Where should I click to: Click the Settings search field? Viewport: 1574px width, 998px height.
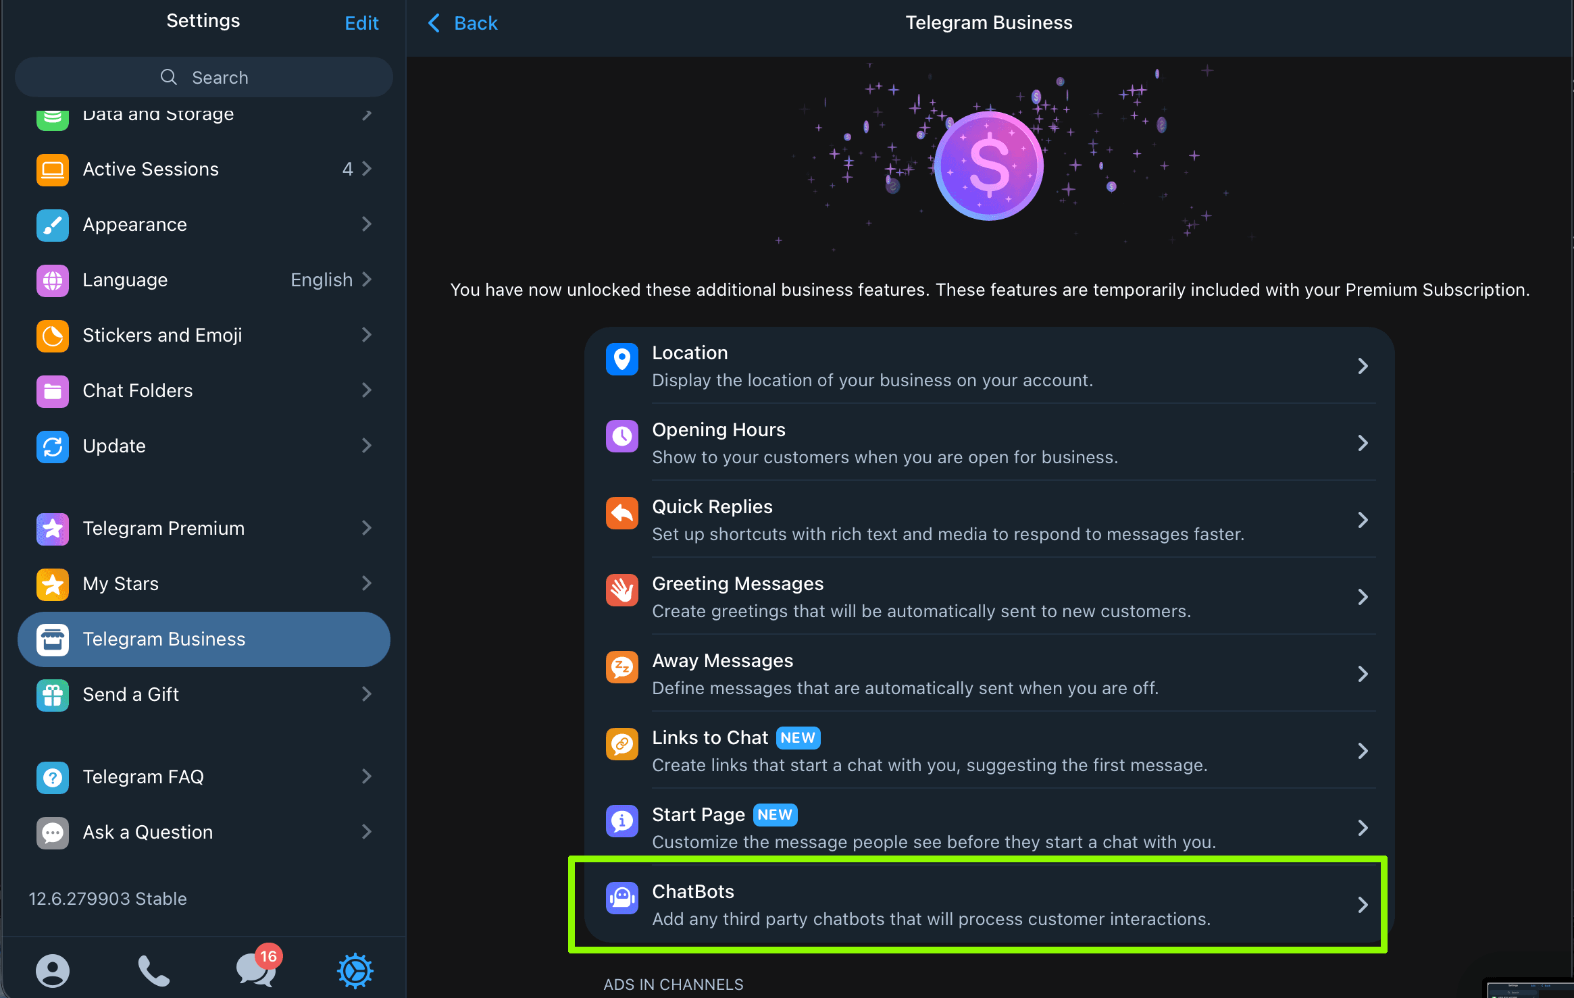204,77
